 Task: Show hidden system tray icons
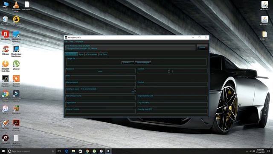[x=247, y=151]
